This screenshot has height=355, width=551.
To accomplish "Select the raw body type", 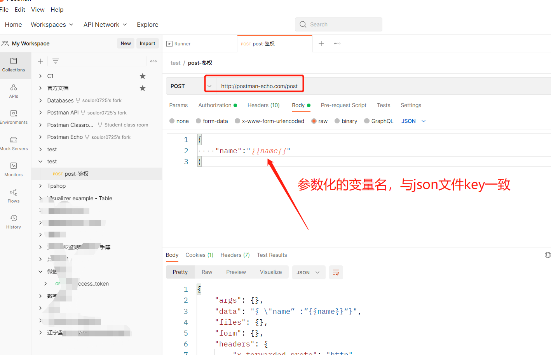I will pos(319,121).
